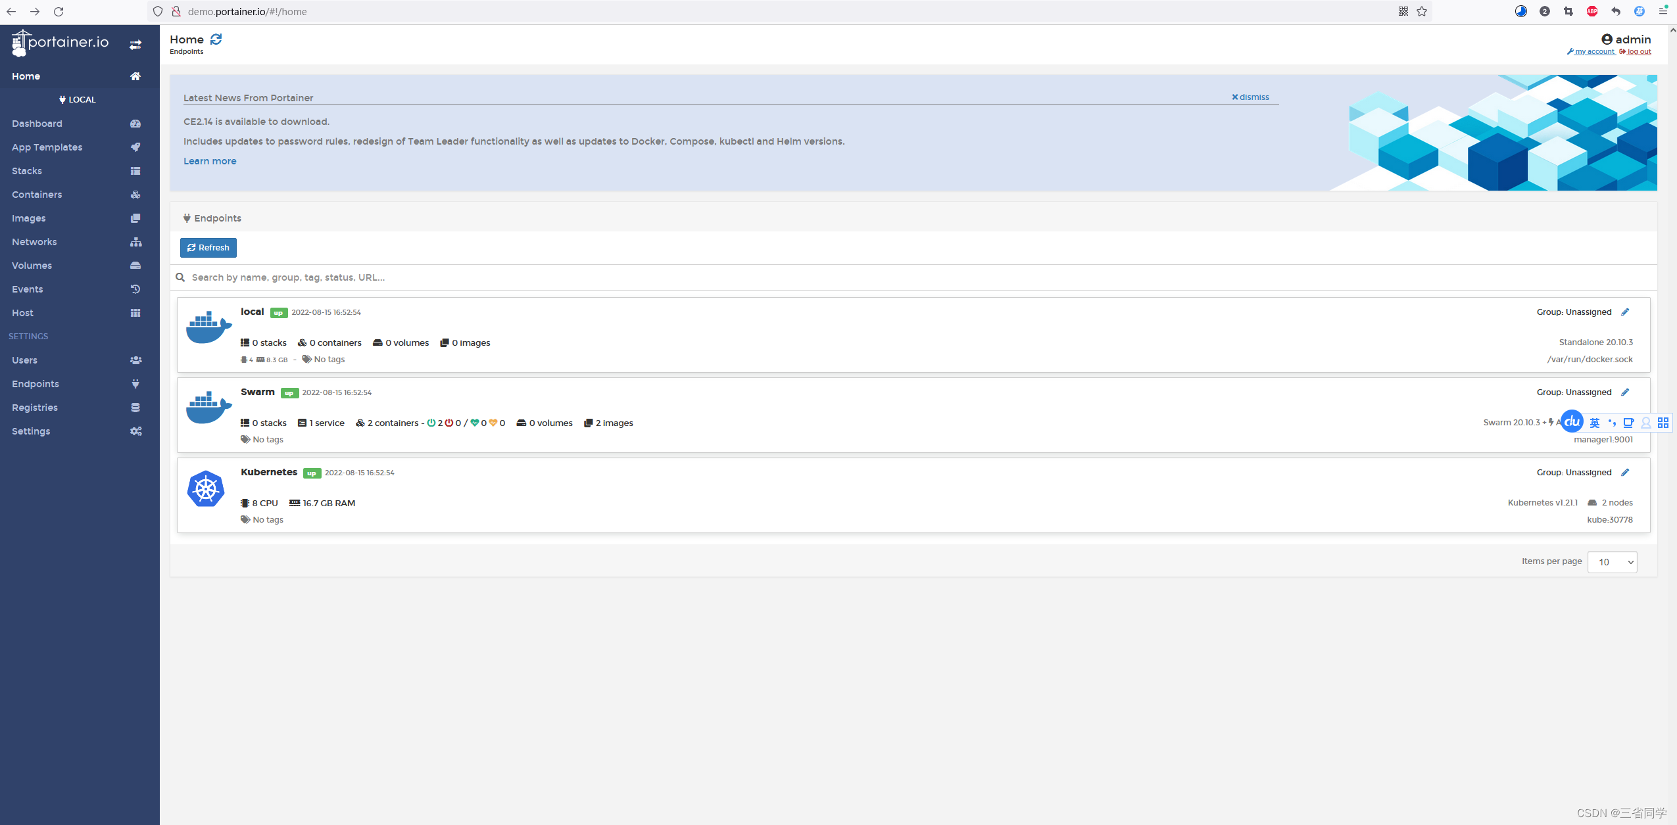Screen dimensions: 1677x825
Task: Click the Images sidebar icon
Action: pyautogui.click(x=135, y=218)
